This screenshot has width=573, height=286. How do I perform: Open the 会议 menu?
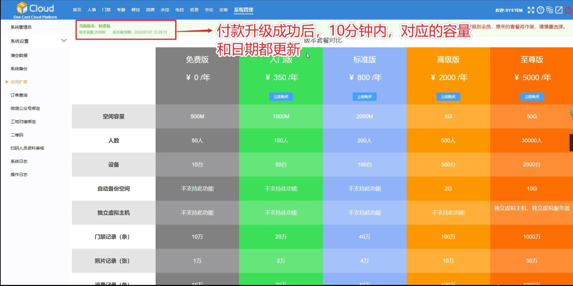[x=209, y=10]
